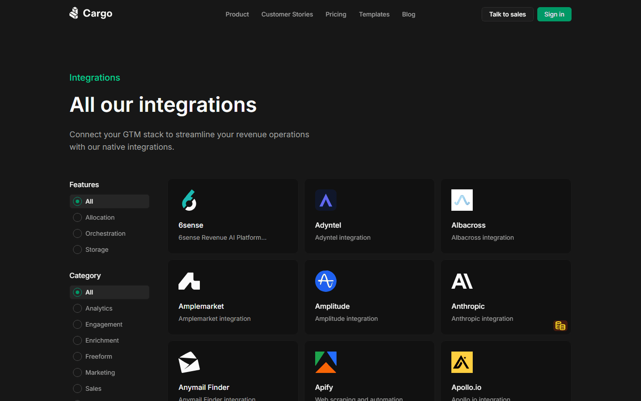Open the Adyntel integration icon
The width and height of the screenshot is (641, 401).
326,200
